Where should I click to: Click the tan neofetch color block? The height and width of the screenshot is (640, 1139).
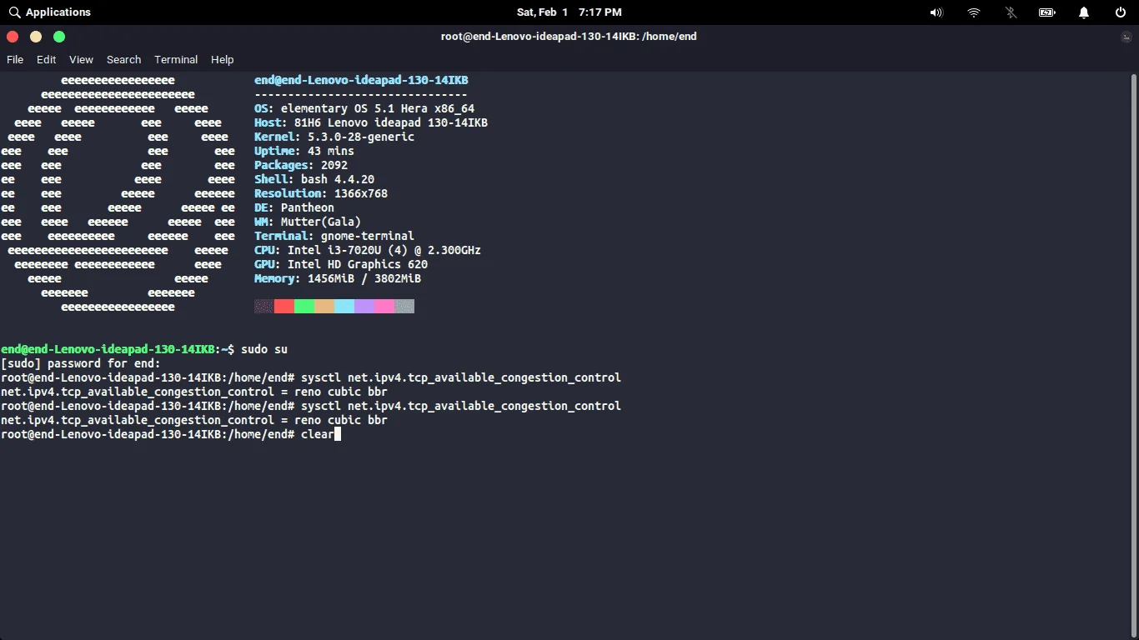pyautogui.click(x=324, y=307)
